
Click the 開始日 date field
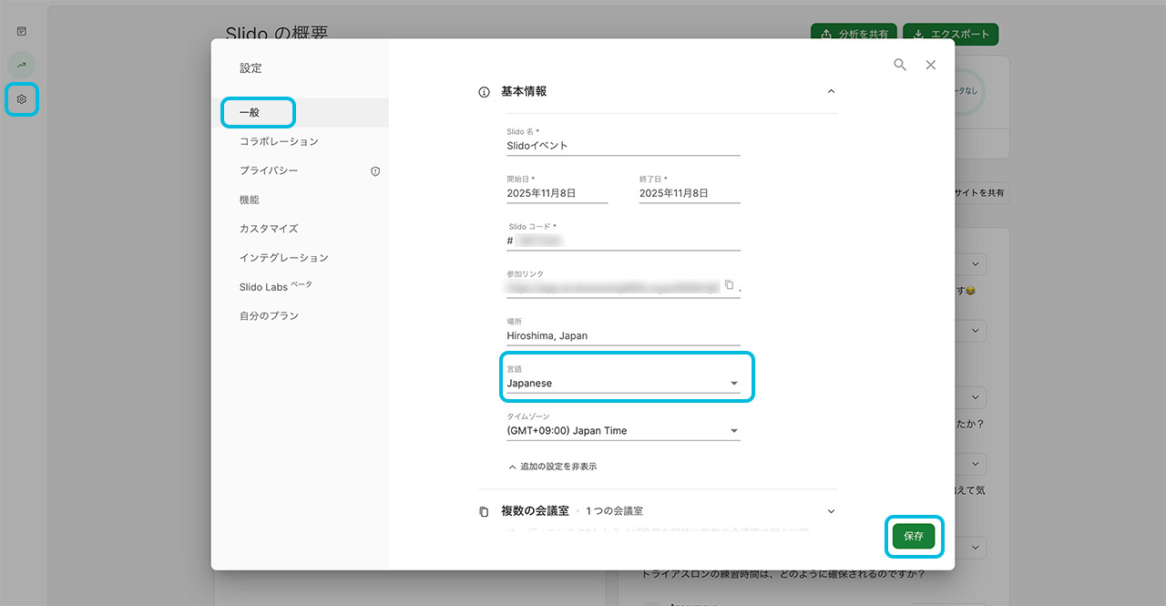click(x=557, y=193)
